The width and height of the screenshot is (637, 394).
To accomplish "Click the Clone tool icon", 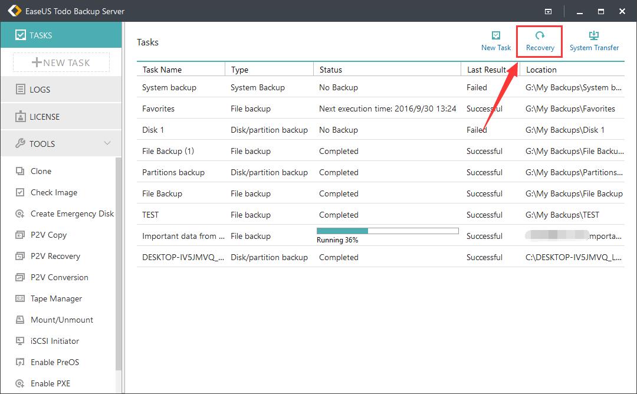I will tap(20, 171).
